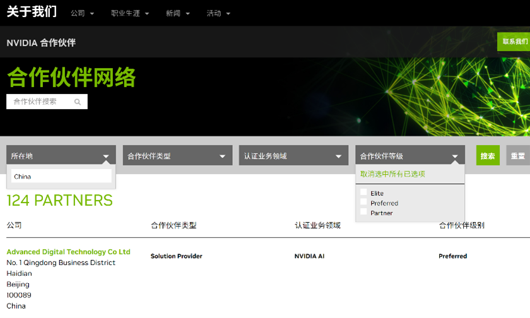The height and width of the screenshot is (318, 530).
Task: Expand the 新闻 menu in top bar
Action: pos(177,13)
